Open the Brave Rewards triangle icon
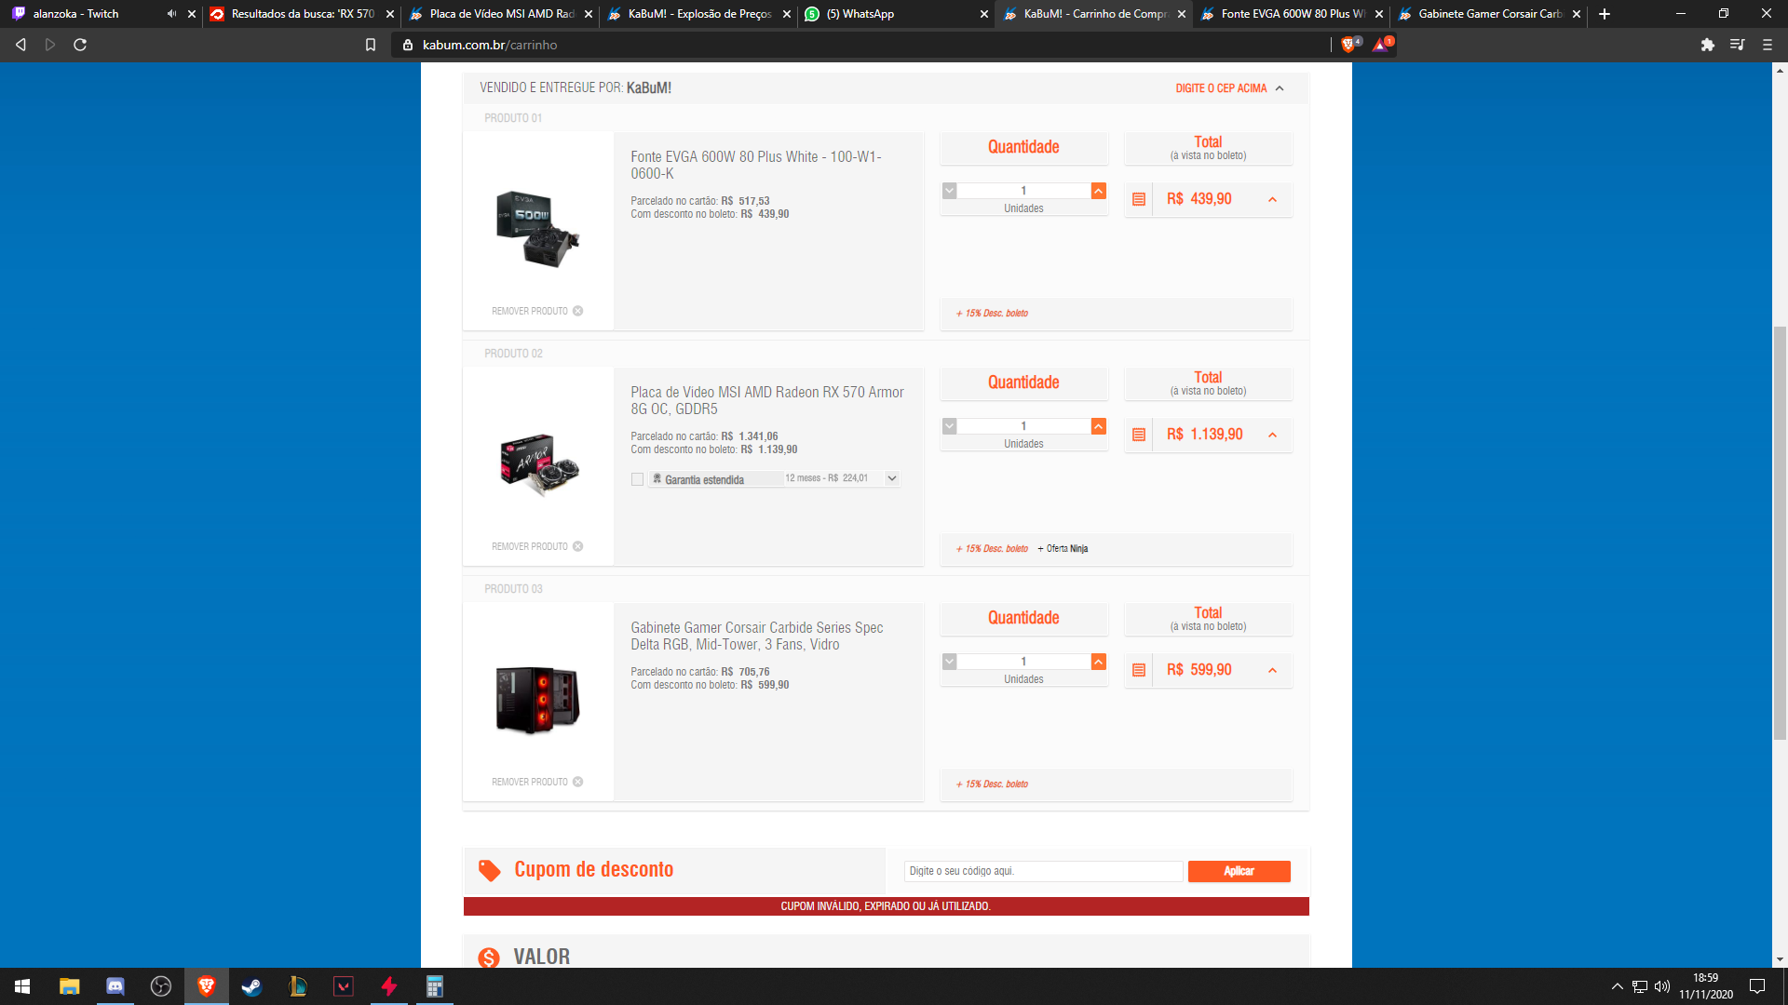 tap(1382, 45)
